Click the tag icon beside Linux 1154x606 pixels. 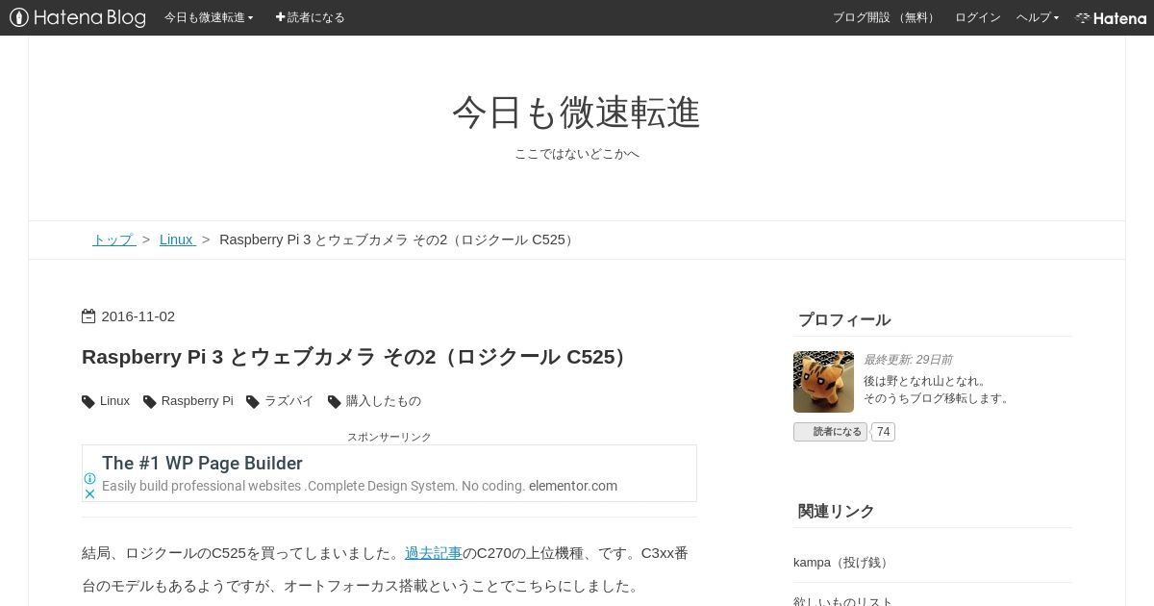click(88, 402)
